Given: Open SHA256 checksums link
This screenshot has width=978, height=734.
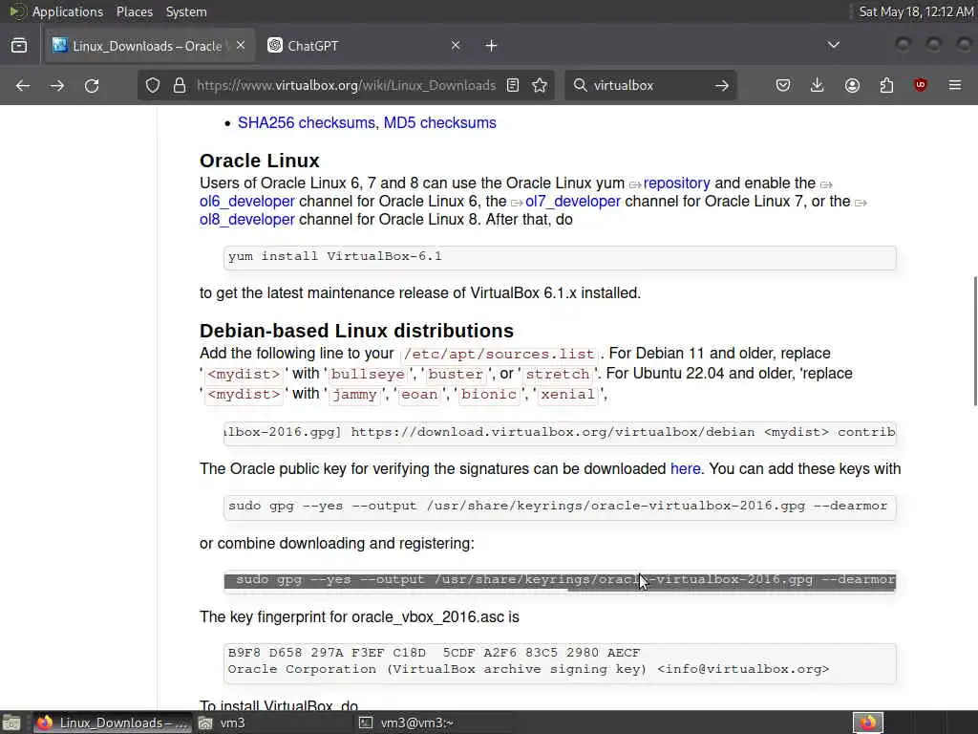Looking at the screenshot, I should point(307,123).
